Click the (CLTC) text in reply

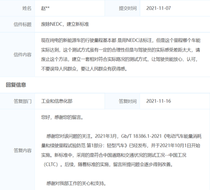51,165
